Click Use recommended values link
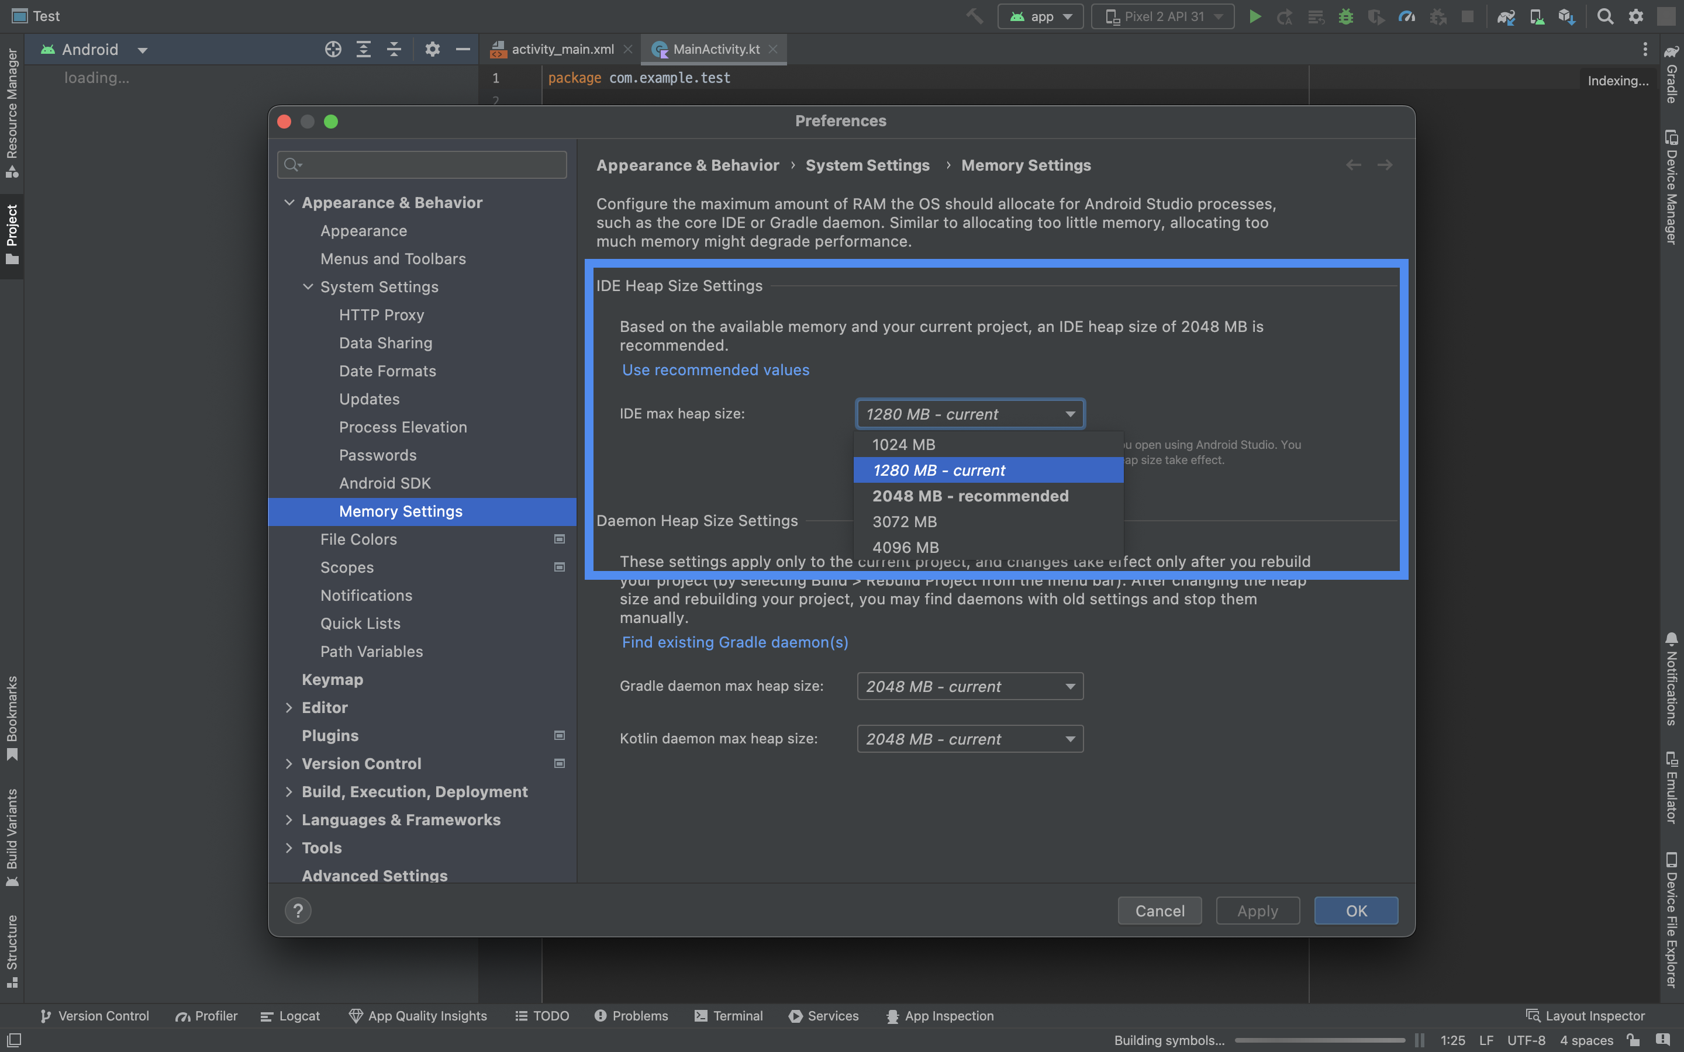The image size is (1684, 1052). click(715, 370)
